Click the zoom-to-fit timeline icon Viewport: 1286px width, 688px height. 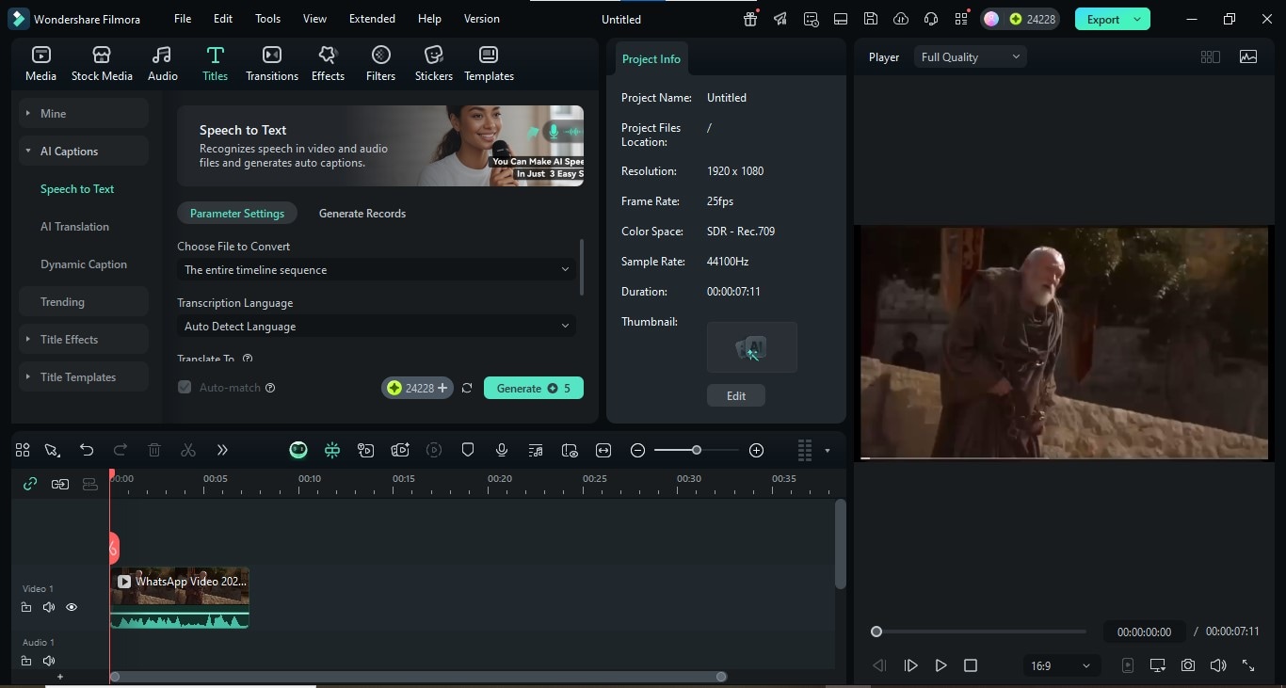(603, 451)
